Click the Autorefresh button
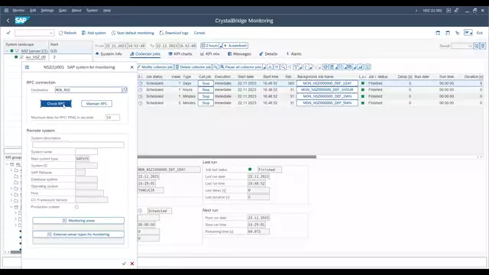 coord(235,46)
